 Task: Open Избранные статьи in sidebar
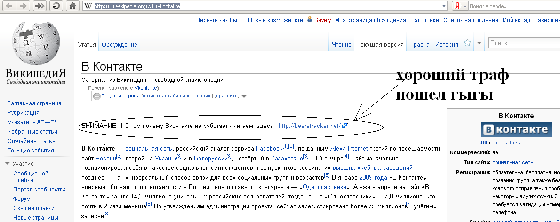coord(32,132)
